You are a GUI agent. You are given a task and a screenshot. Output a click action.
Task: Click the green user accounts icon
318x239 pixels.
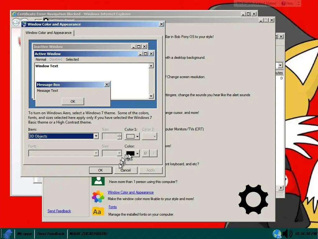click(x=98, y=181)
